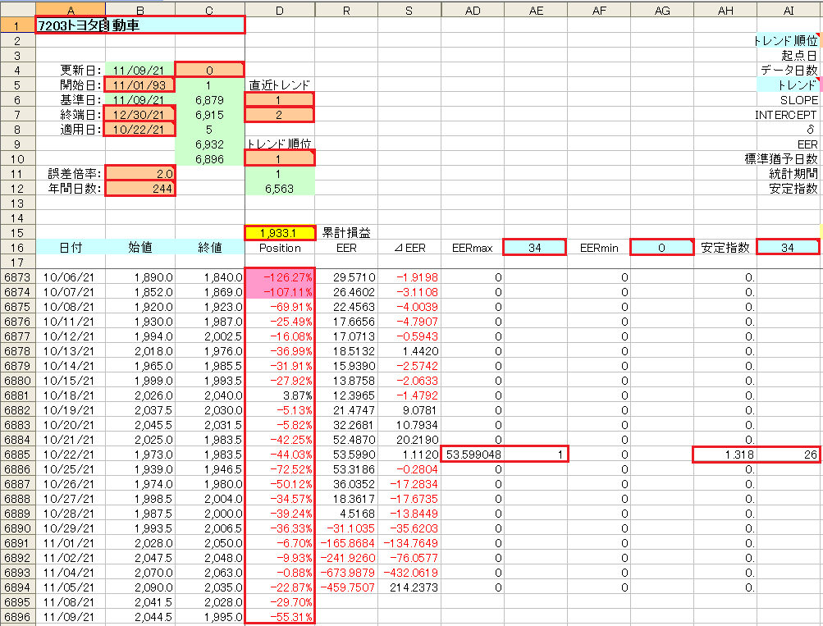823x626 pixels.
Task: Click the 開始日 date input cell 11/01/93
Action: point(140,85)
